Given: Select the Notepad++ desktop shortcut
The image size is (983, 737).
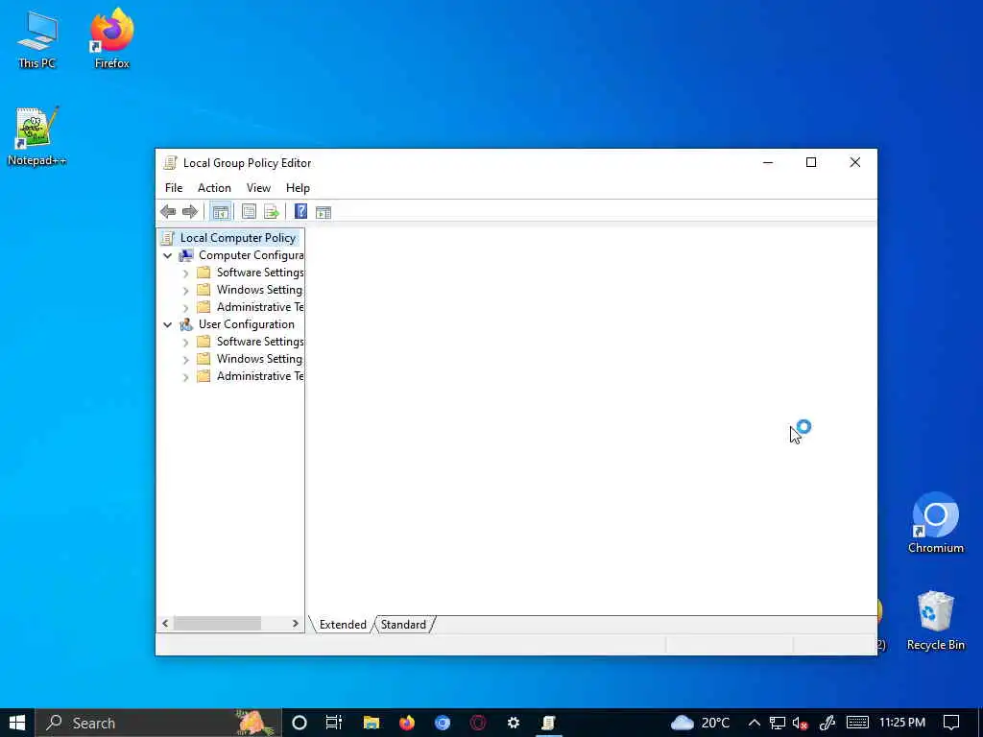Looking at the screenshot, I should tap(37, 136).
